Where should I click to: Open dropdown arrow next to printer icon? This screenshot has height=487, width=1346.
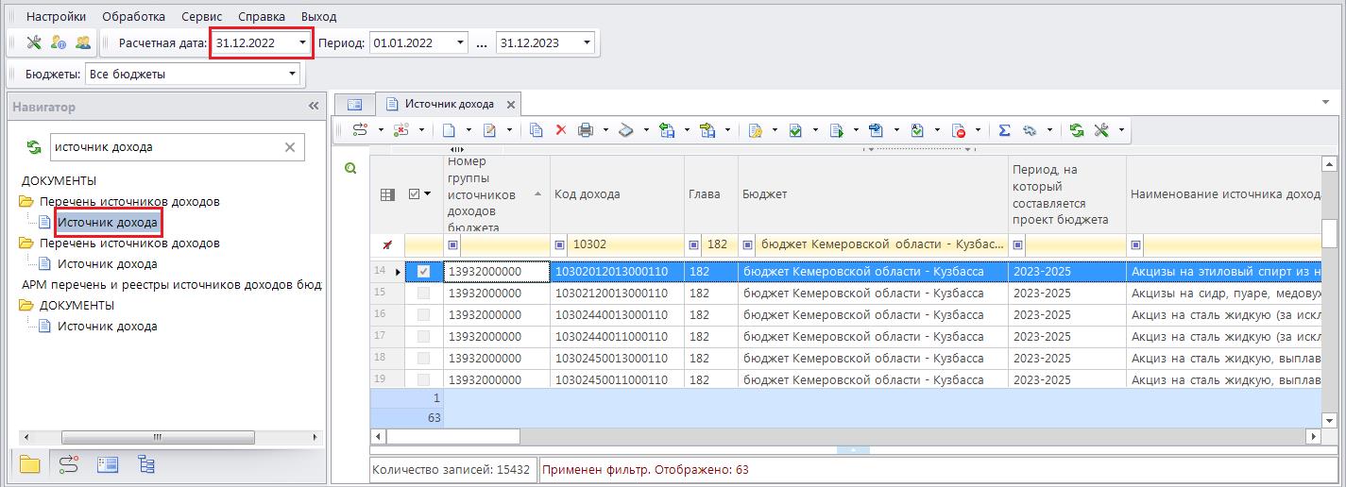(x=605, y=130)
